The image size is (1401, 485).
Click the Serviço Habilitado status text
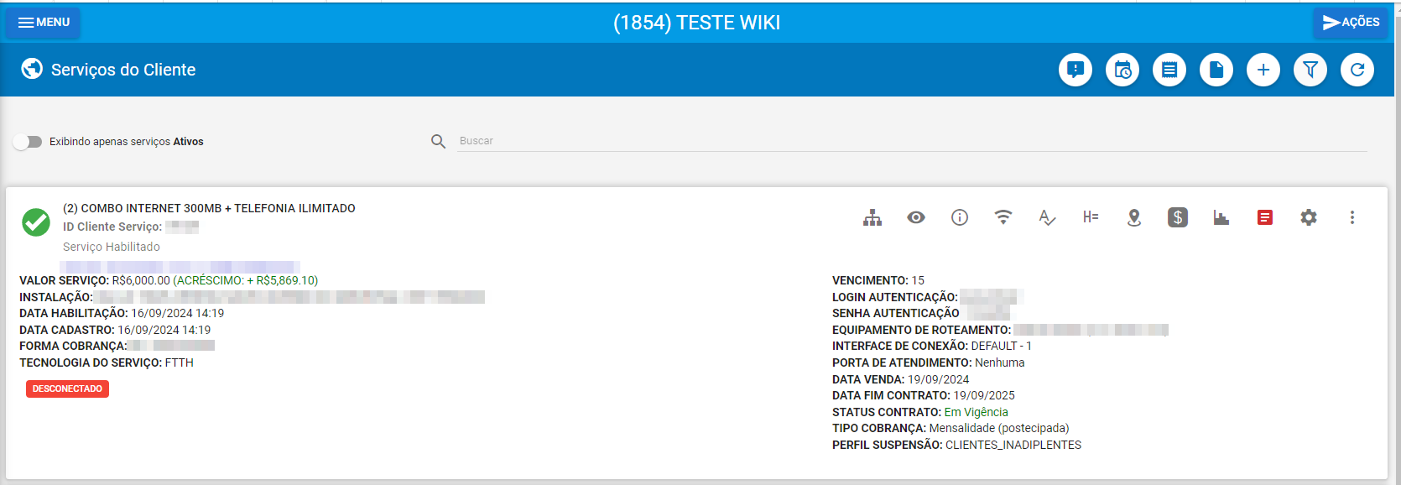coord(112,247)
